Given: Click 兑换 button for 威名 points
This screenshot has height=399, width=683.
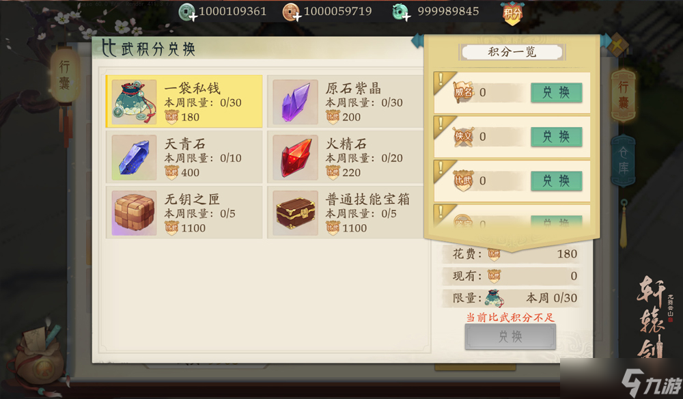Looking at the screenshot, I should pos(556,92).
